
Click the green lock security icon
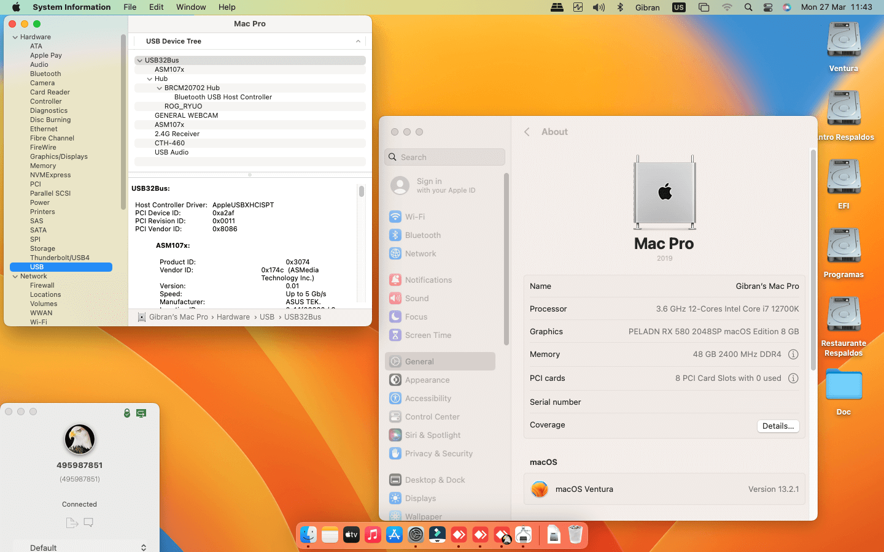127,413
